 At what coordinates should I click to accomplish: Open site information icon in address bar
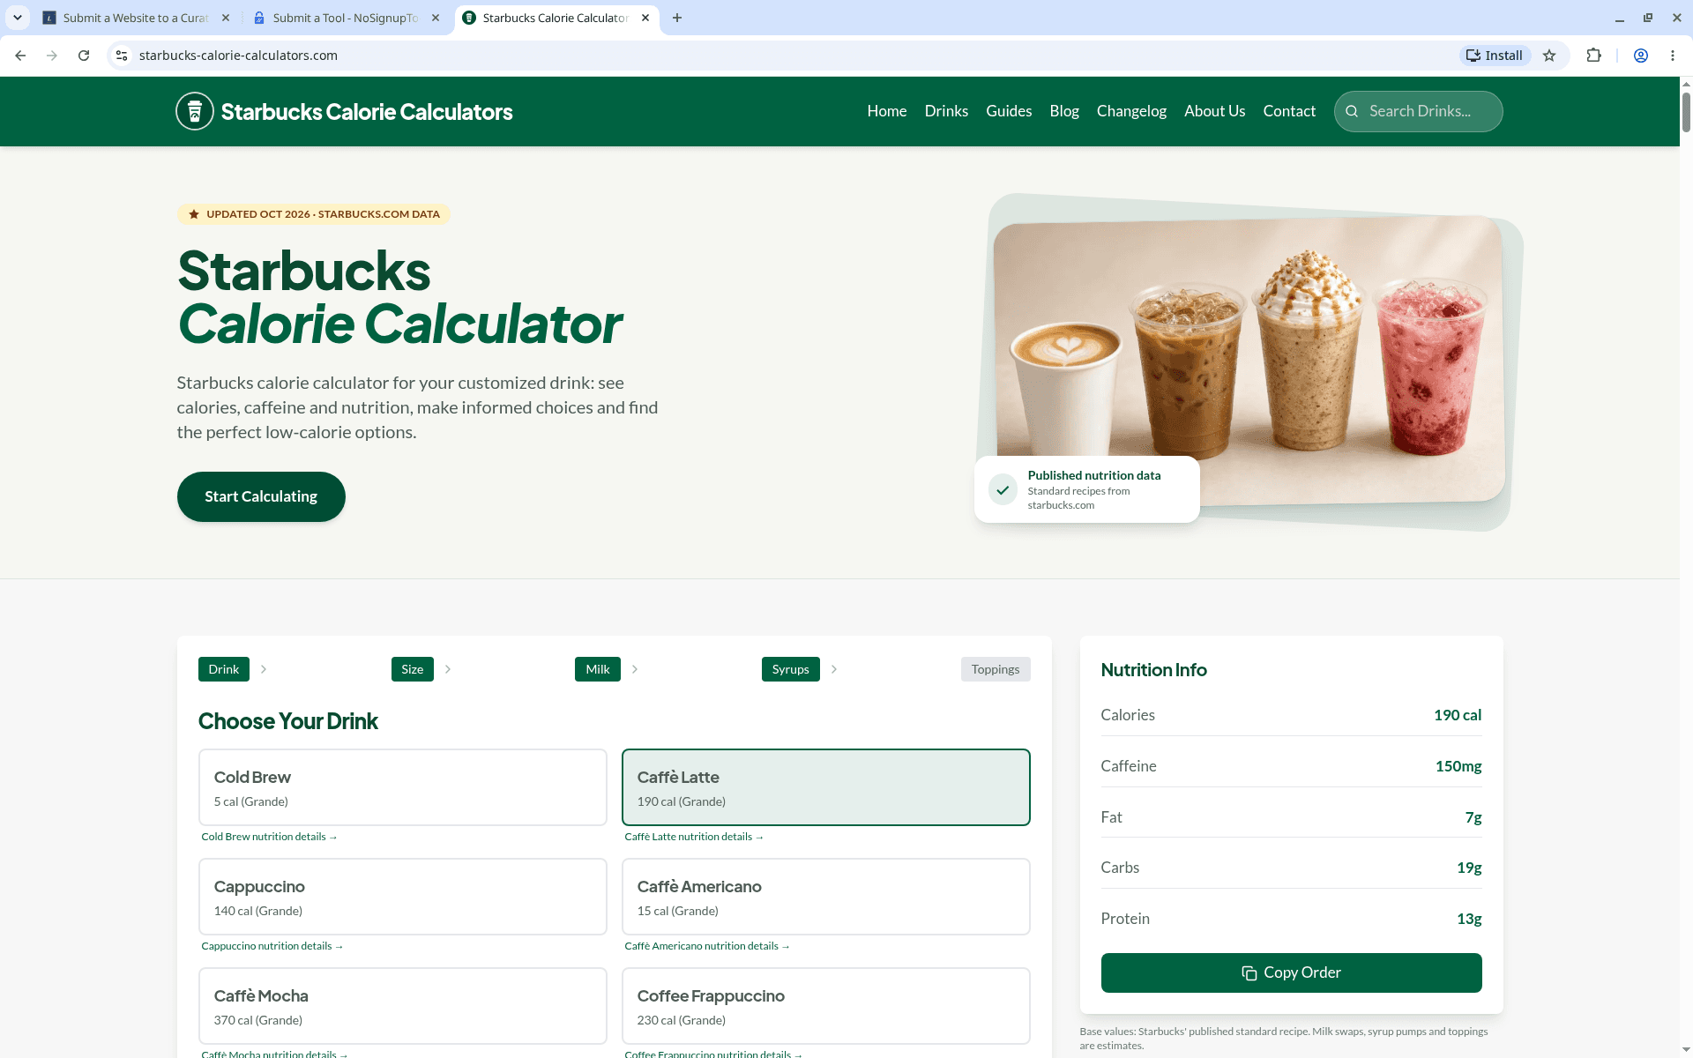click(122, 56)
